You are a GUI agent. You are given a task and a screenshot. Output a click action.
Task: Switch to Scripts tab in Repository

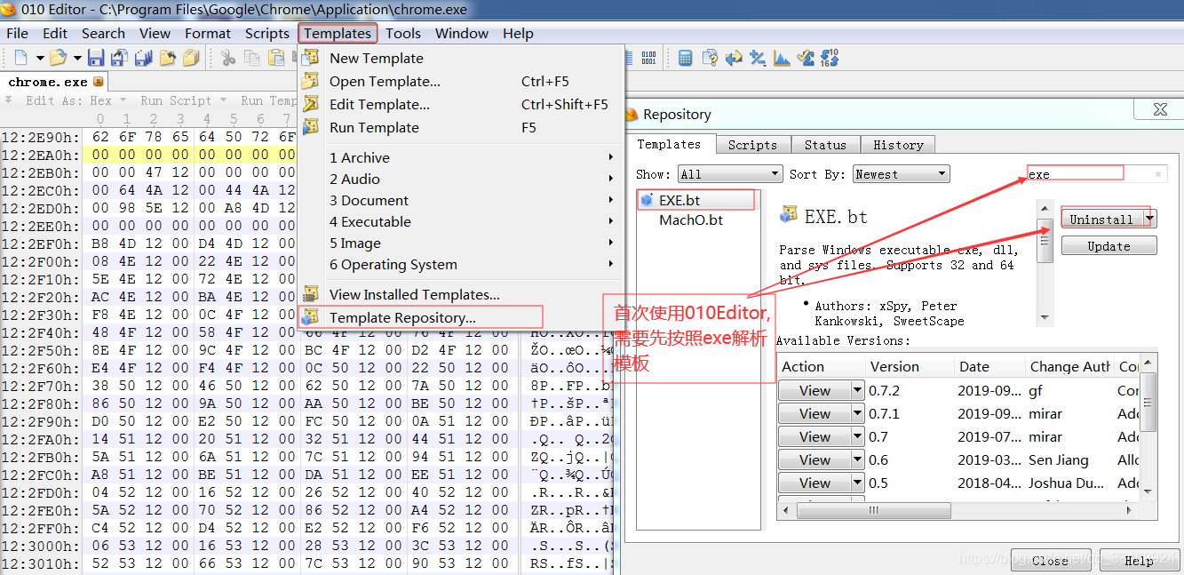click(752, 145)
